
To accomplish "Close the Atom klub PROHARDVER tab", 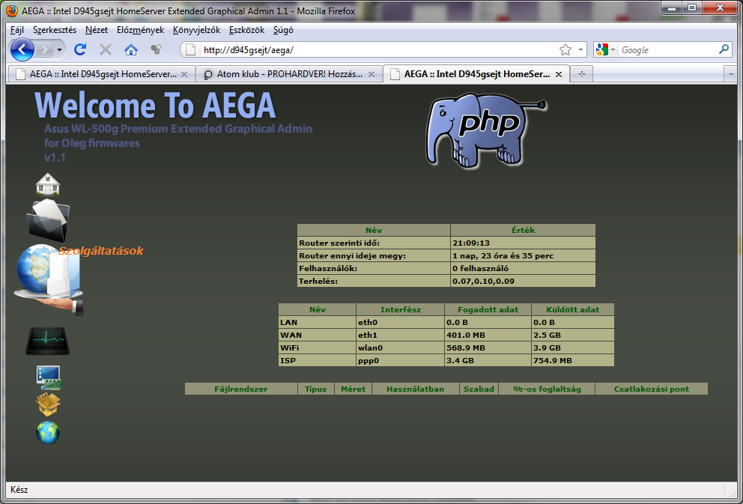I will tap(371, 74).
